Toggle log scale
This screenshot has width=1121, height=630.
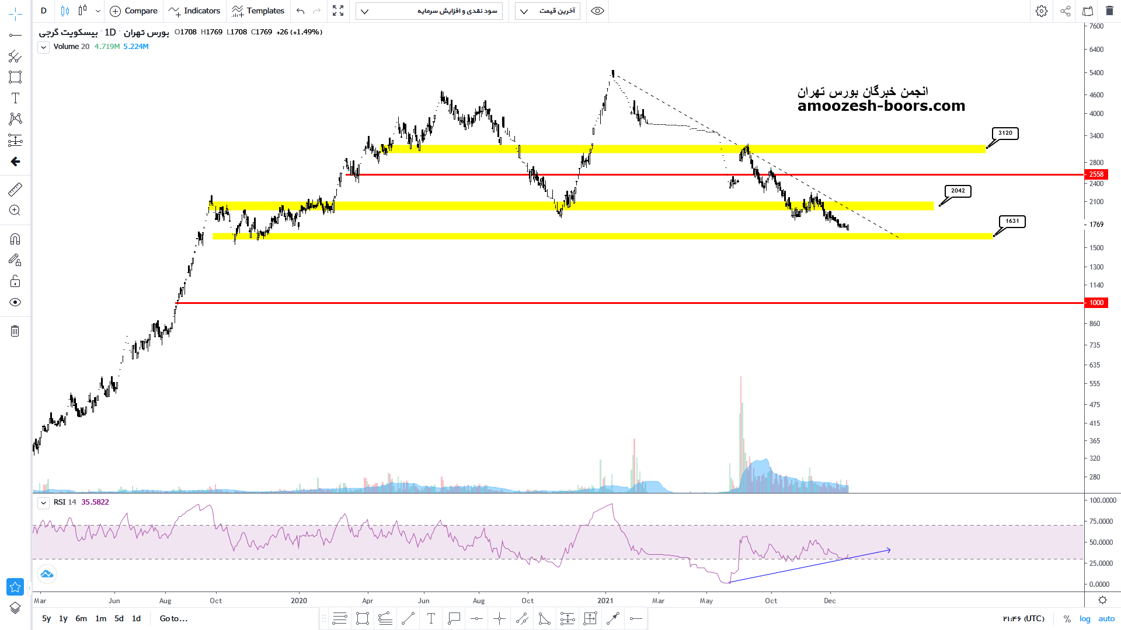(x=1085, y=619)
